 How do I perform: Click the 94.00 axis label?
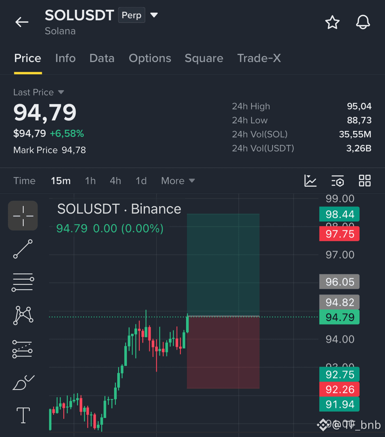point(340,339)
